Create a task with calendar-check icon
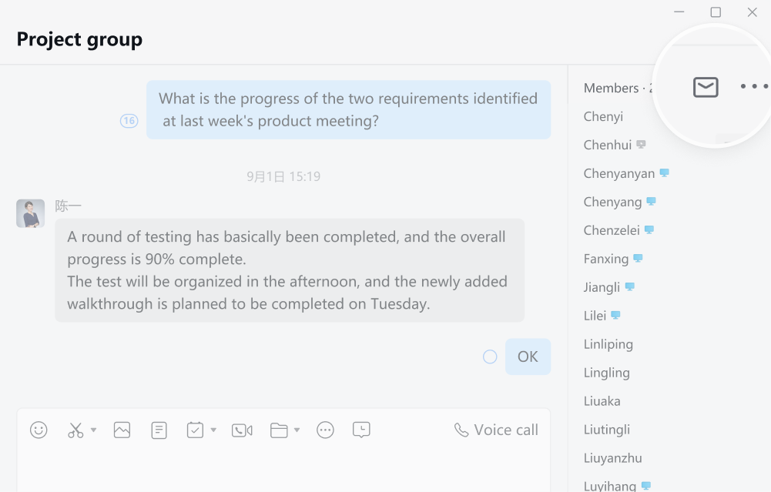The height and width of the screenshot is (492, 771). 195,430
